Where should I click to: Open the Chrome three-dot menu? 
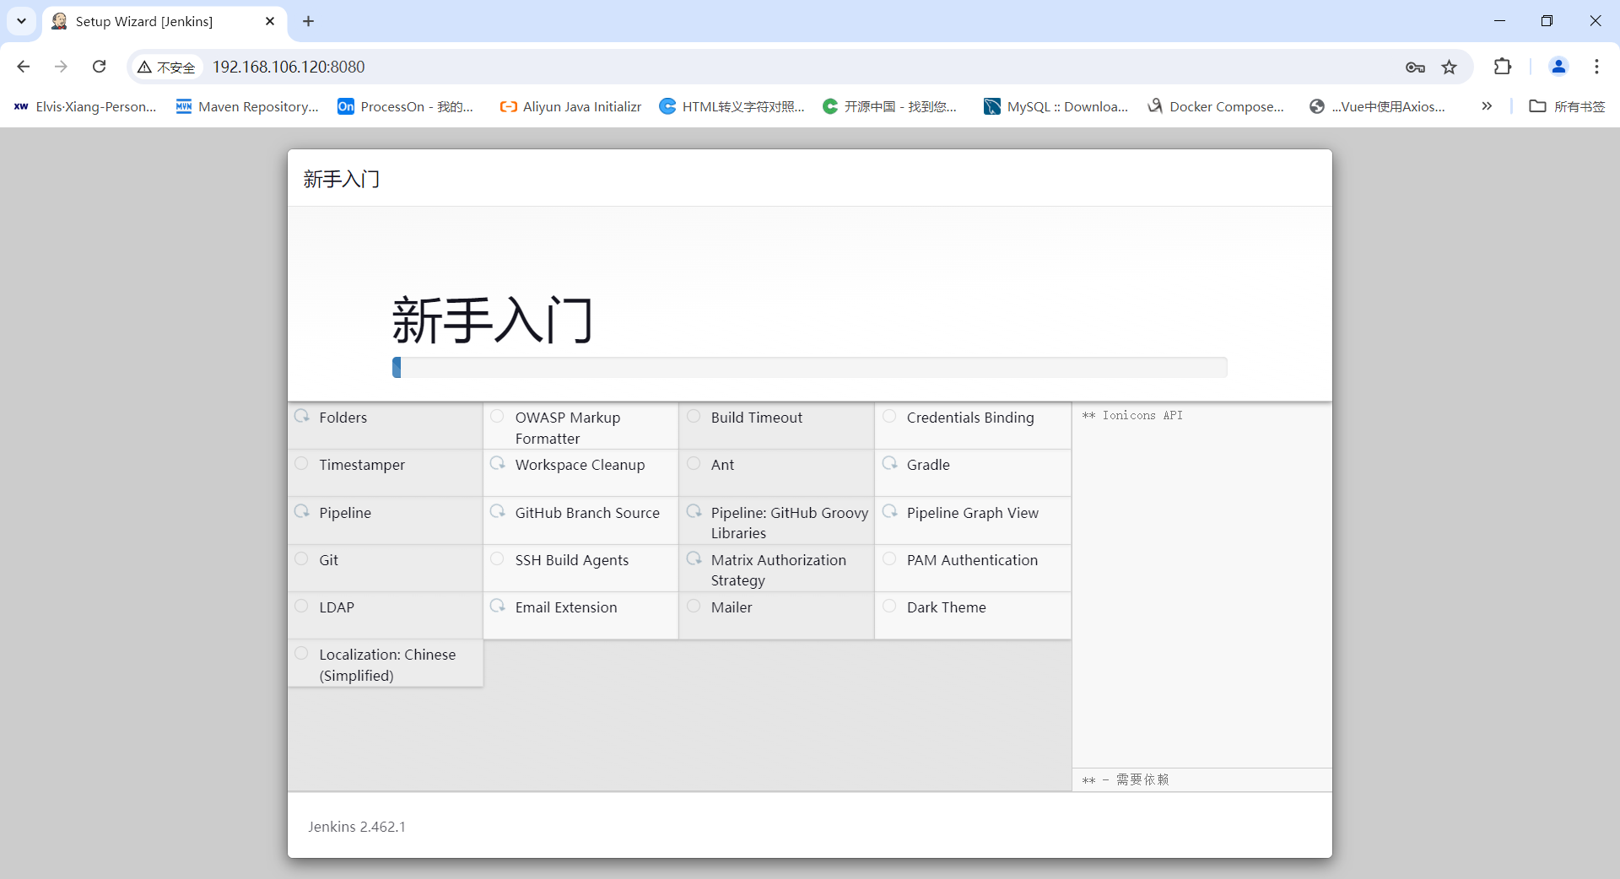(1596, 67)
